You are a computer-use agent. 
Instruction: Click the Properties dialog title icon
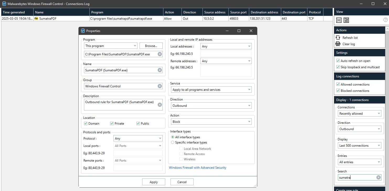point(83,31)
